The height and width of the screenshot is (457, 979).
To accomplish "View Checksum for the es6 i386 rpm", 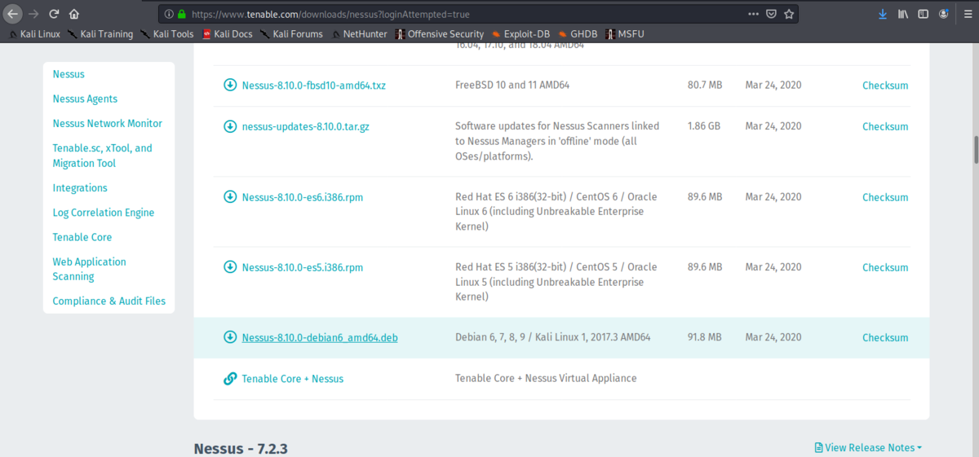I will pos(885,197).
